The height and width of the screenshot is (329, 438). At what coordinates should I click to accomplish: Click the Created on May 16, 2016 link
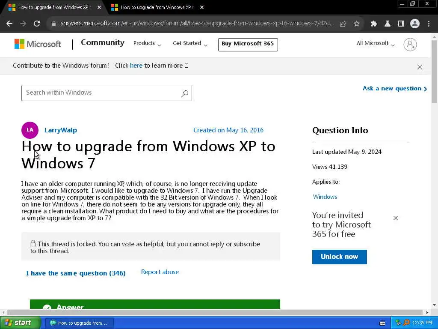228,130
